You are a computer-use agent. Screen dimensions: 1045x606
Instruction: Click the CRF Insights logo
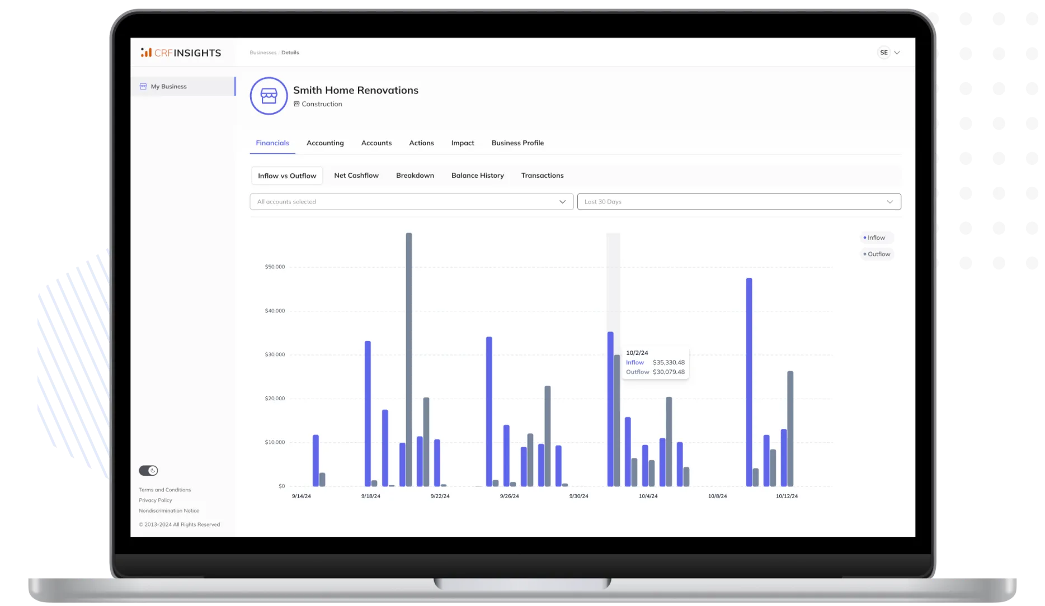(x=180, y=53)
